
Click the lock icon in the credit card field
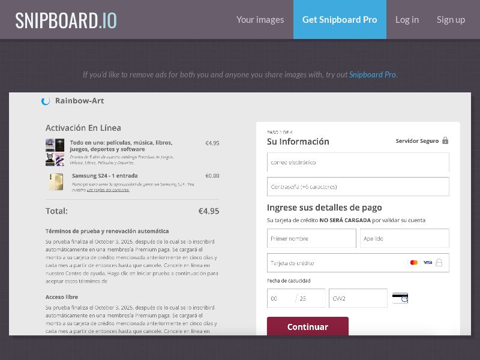(x=439, y=263)
